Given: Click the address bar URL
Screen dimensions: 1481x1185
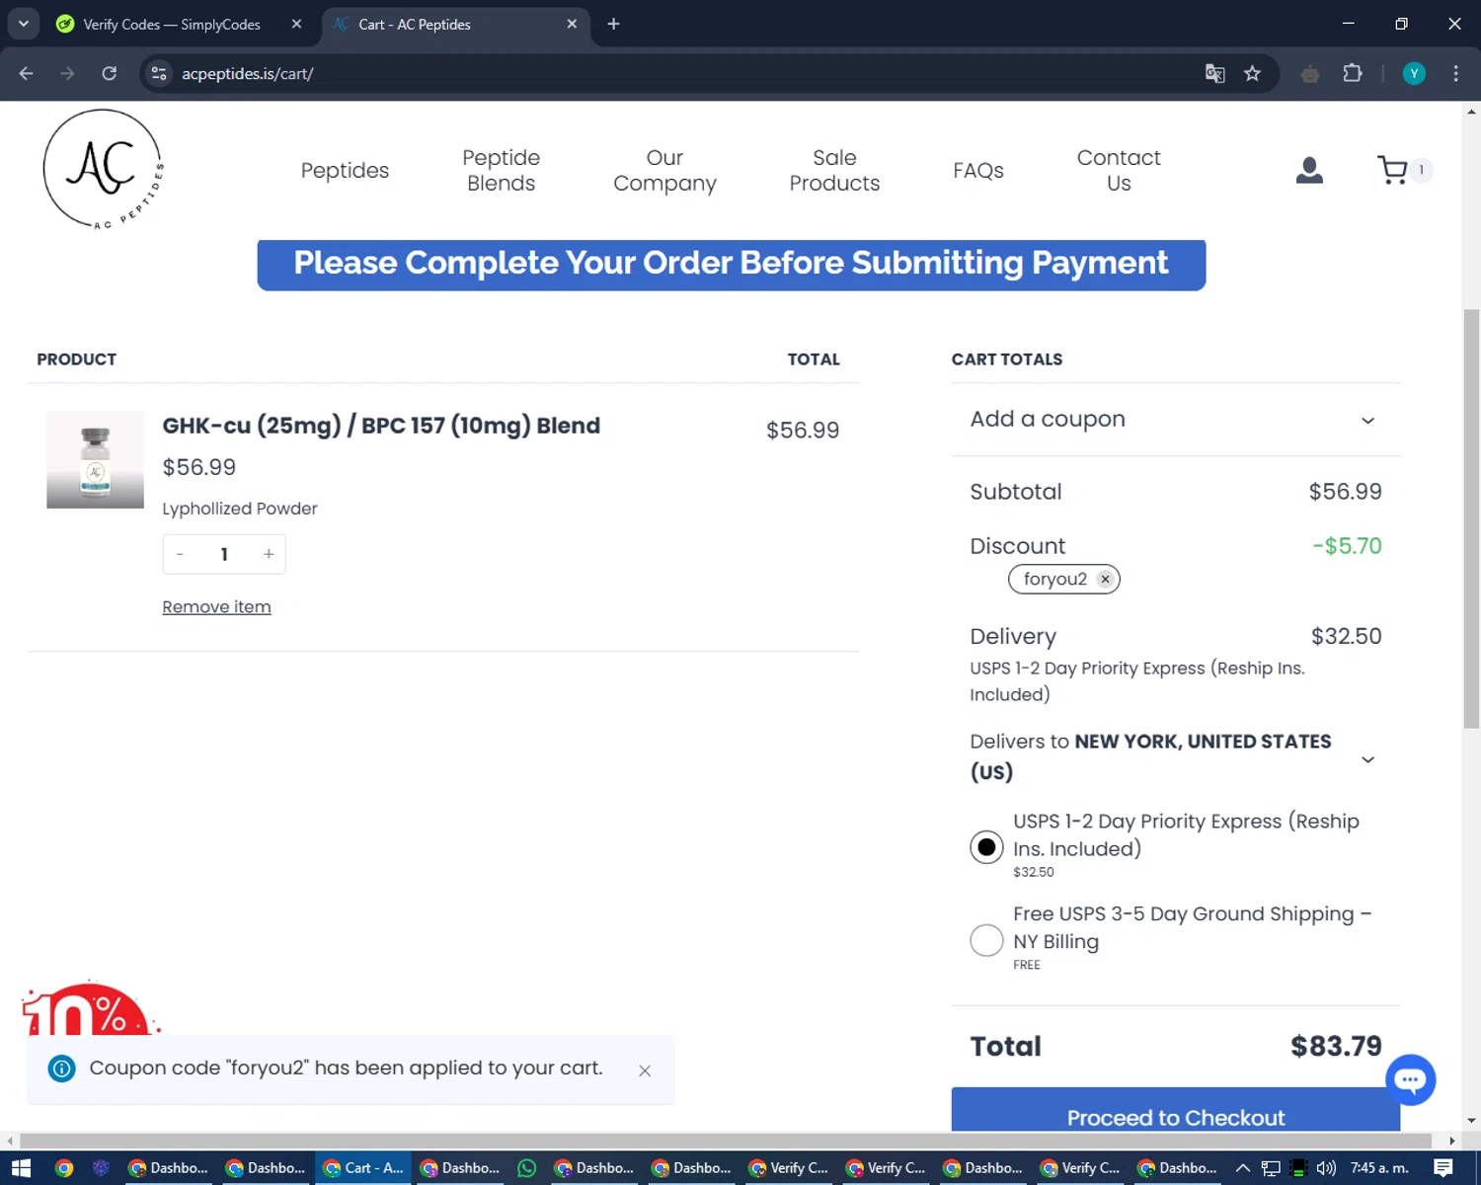Looking at the screenshot, I should (247, 73).
